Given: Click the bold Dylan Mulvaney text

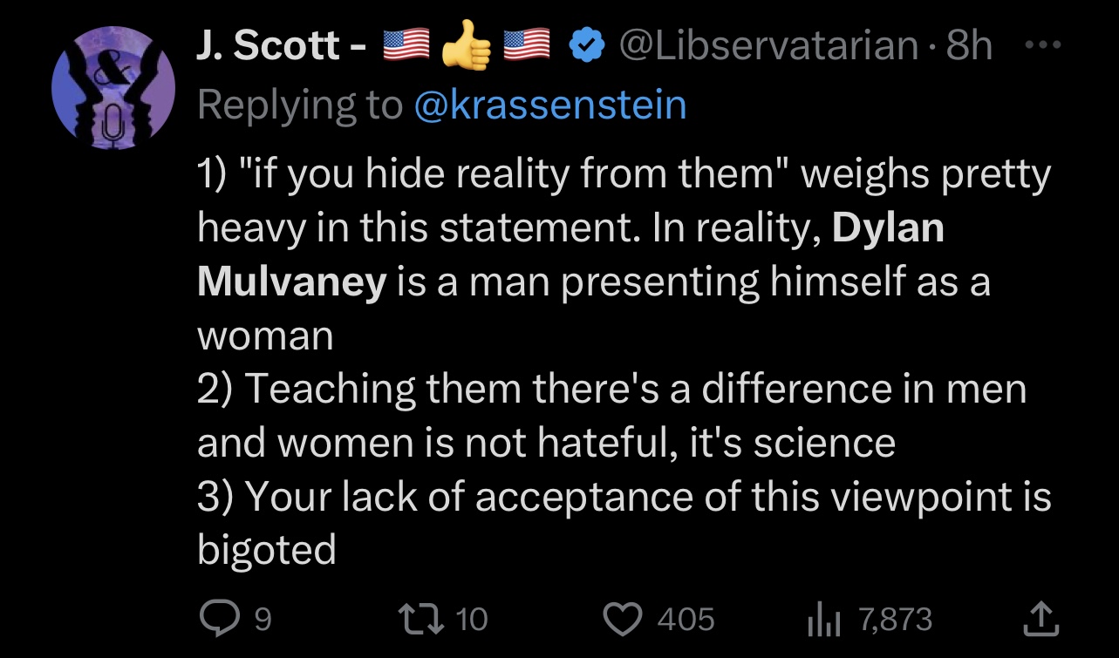Looking at the screenshot, I should coord(571,256).
